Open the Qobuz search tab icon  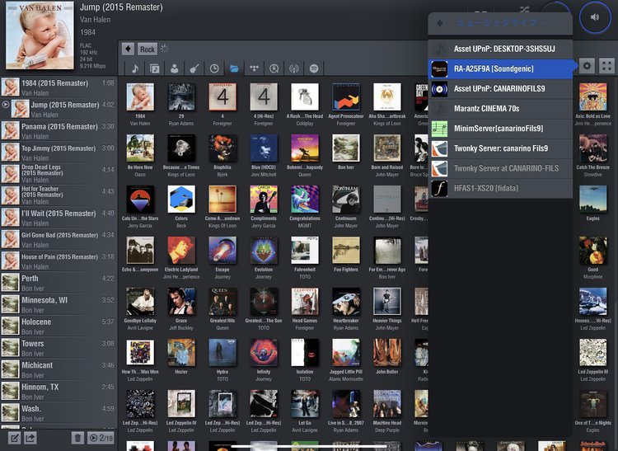point(274,68)
